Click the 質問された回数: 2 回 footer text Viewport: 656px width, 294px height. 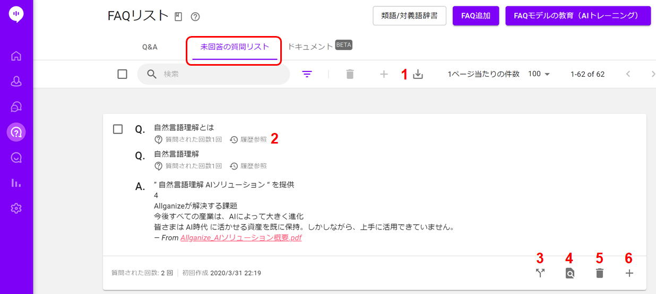(142, 273)
